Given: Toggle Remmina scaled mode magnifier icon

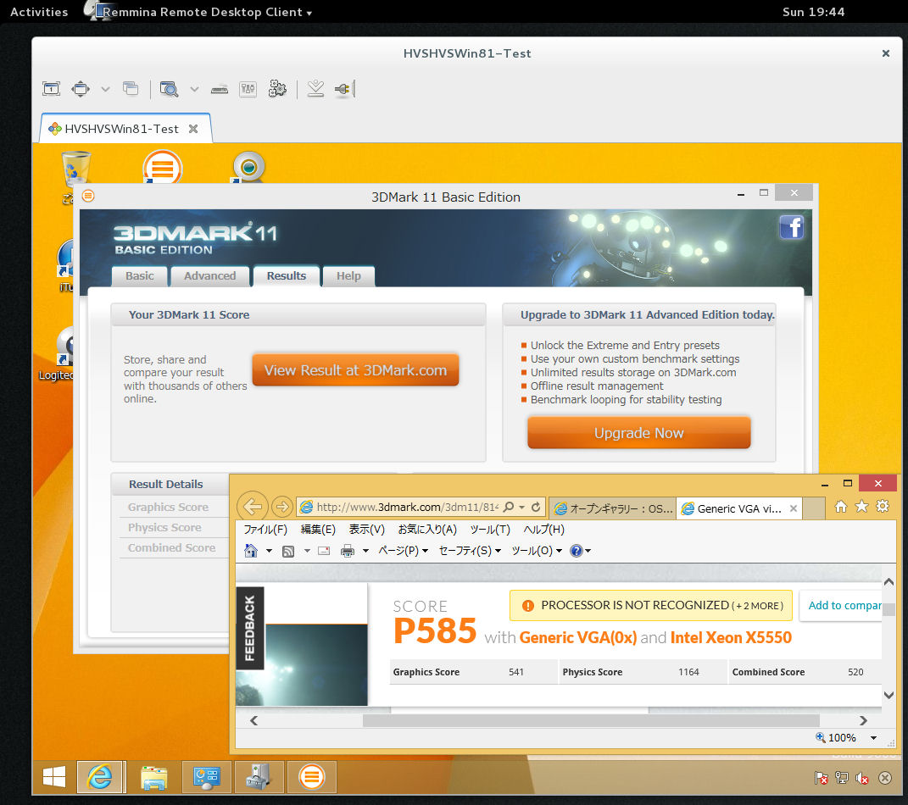Looking at the screenshot, I should coord(169,88).
